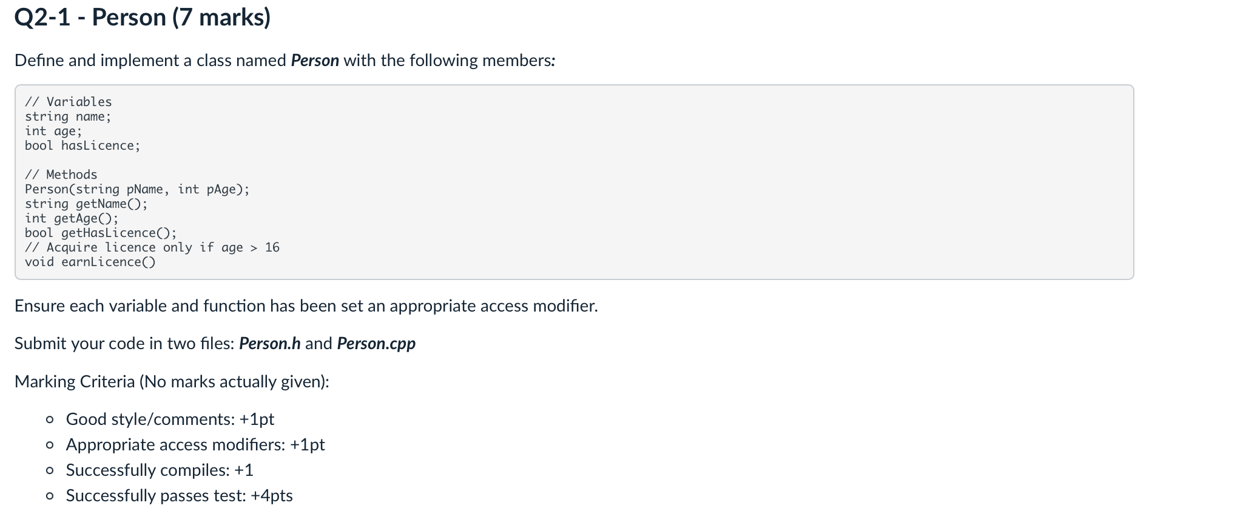Click the sentence about appropriate access modifier

306,306
